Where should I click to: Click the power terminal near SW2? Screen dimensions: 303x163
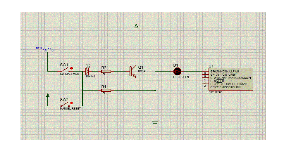(48, 95)
